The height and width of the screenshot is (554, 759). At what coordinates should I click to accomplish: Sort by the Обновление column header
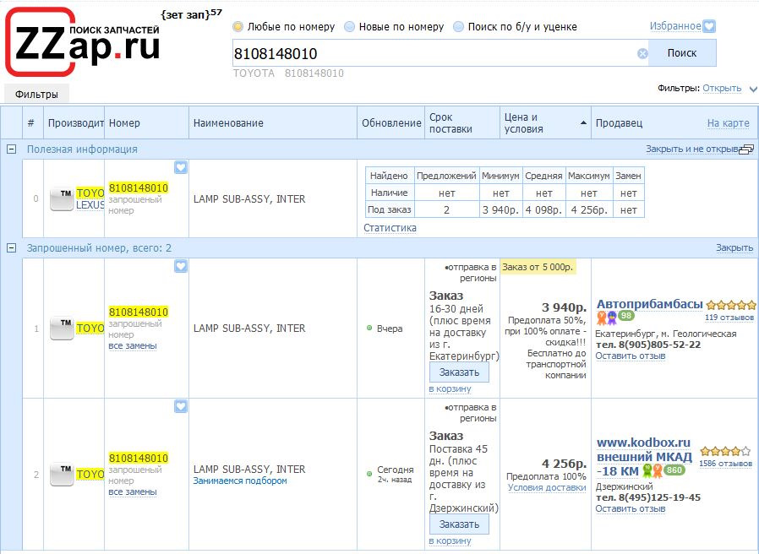click(391, 123)
